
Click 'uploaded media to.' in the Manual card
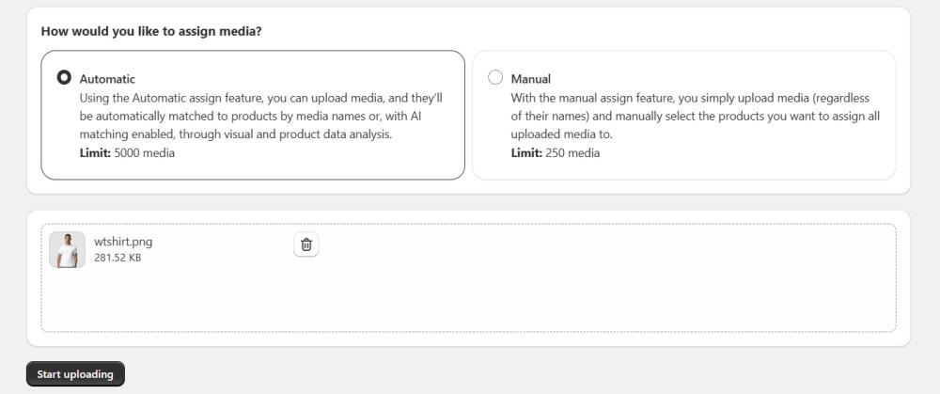(561, 134)
